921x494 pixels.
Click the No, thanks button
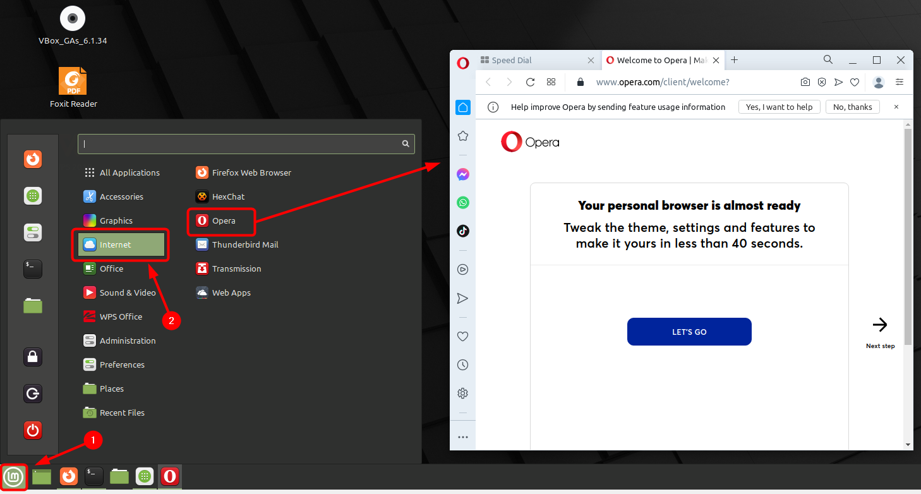click(853, 107)
